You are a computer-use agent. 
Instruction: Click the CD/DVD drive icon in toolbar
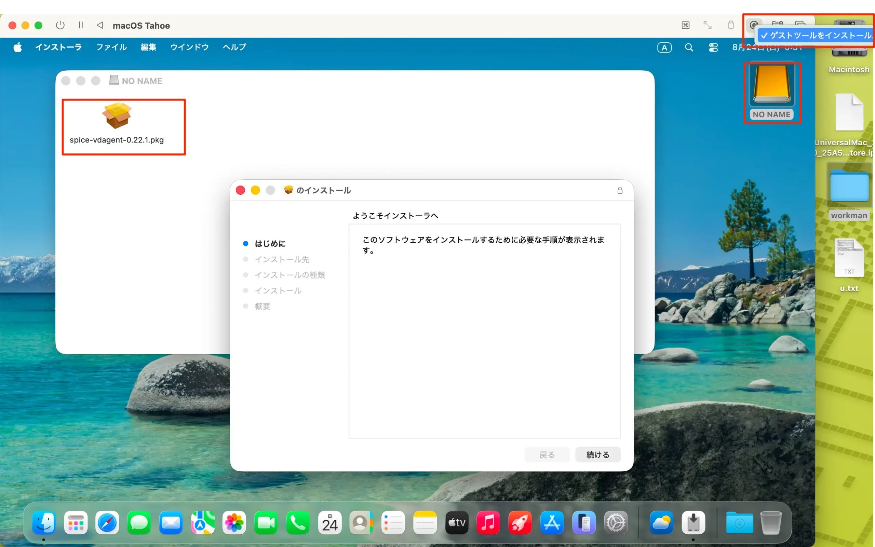pyautogui.click(x=754, y=25)
